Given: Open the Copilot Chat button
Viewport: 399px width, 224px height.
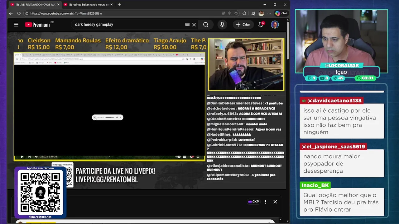Looking at the screenshot, I should [281, 13].
